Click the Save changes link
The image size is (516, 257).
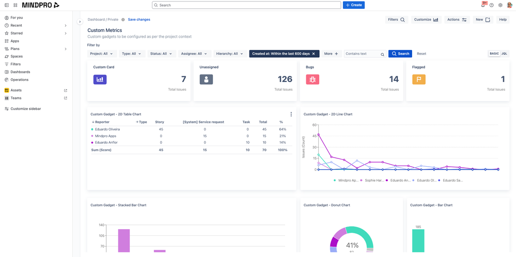click(x=139, y=20)
